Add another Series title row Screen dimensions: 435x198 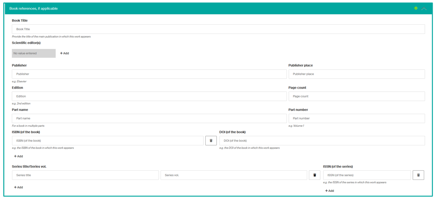[x=19, y=187]
